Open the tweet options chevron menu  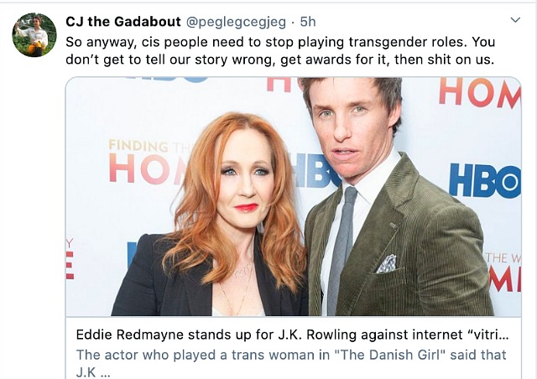pos(515,20)
